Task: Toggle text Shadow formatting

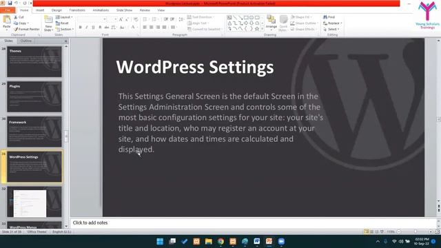Action: click(x=100, y=28)
